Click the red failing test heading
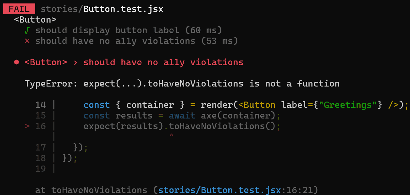The width and height of the screenshot is (410, 195). tap(134, 62)
